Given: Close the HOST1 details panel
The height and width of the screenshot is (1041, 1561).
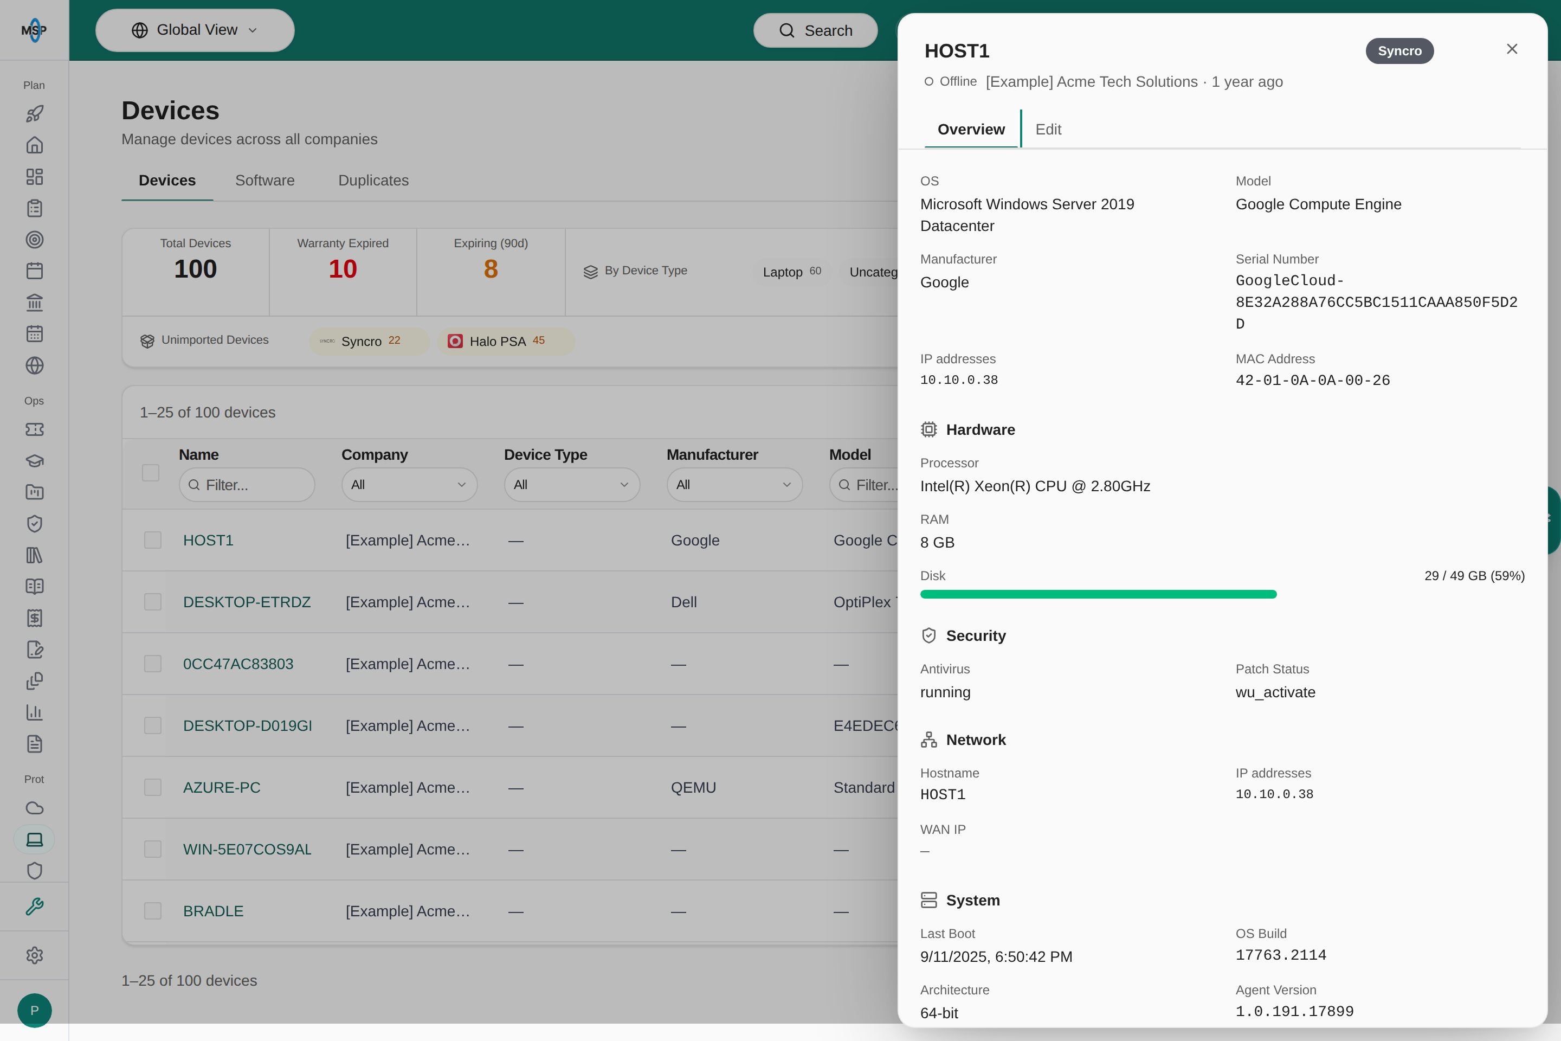Looking at the screenshot, I should click(1512, 49).
